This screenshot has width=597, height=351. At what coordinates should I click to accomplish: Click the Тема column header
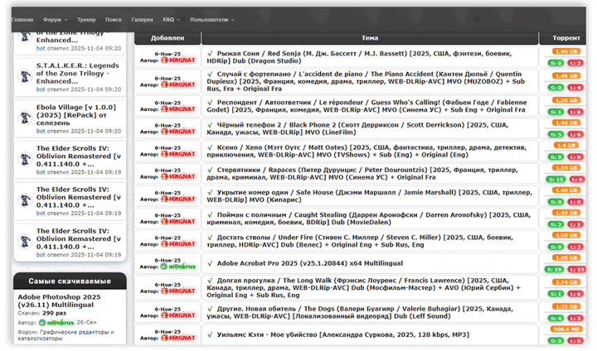pyautogui.click(x=370, y=38)
